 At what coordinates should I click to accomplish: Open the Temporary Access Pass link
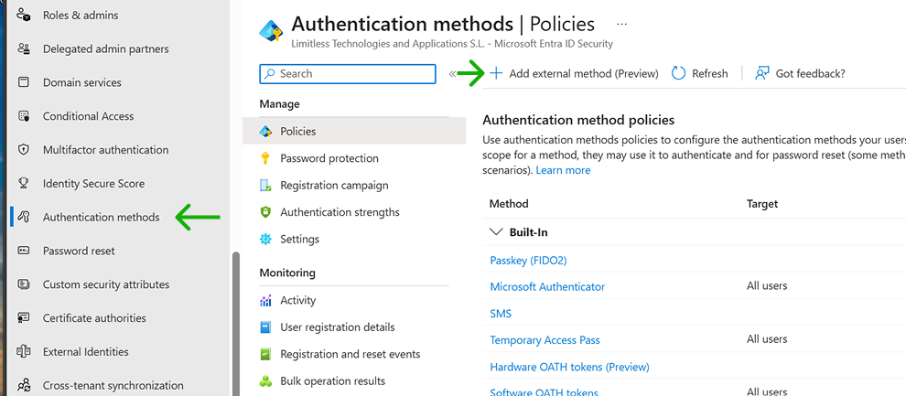(x=545, y=340)
